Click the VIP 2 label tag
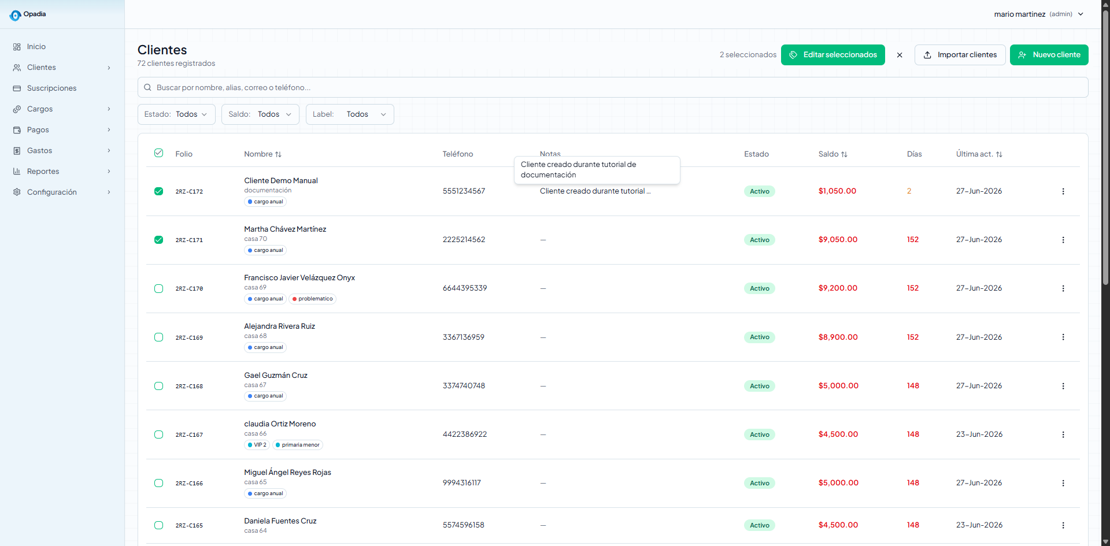Image resolution: width=1110 pixels, height=546 pixels. point(257,445)
